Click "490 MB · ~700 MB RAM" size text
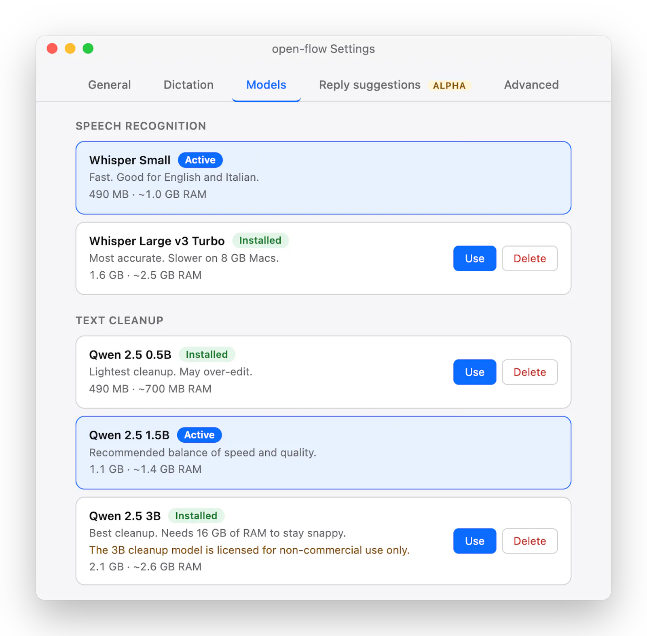The width and height of the screenshot is (647, 636). tap(150, 389)
